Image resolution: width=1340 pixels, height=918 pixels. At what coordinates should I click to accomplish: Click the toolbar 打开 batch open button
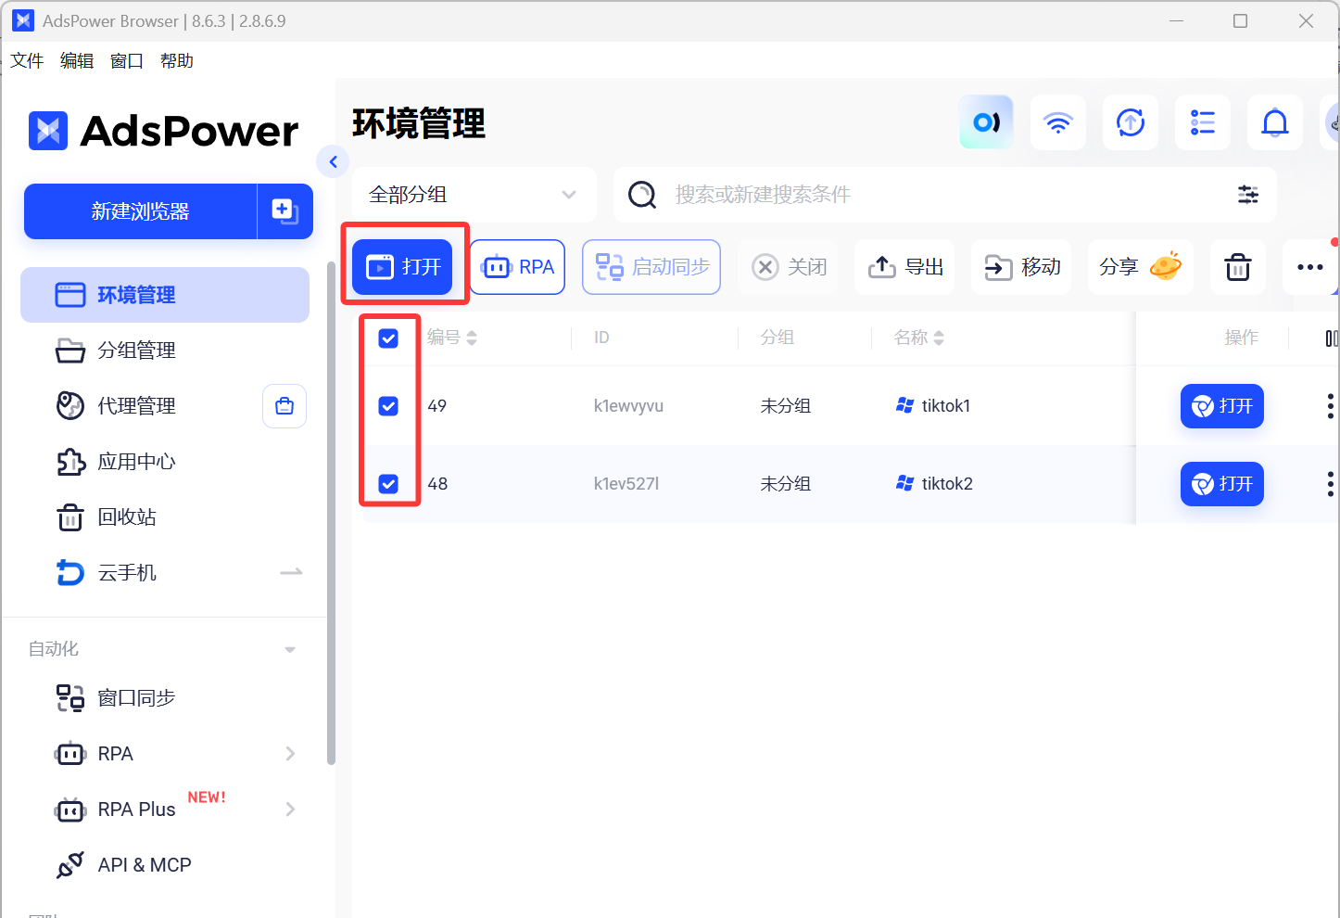(x=402, y=267)
